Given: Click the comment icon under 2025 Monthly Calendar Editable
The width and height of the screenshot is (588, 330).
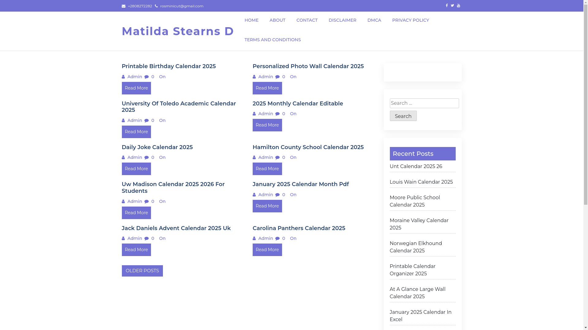Looking at the screenshot, I should click(x=277, y=114).
